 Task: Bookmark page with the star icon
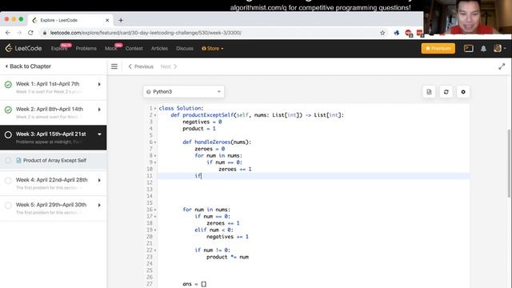(x=382, y=33)
